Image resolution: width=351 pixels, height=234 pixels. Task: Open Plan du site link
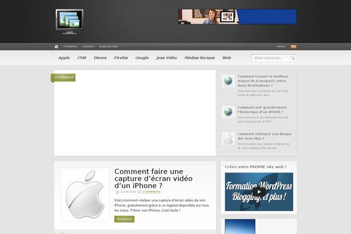point(108,47)
